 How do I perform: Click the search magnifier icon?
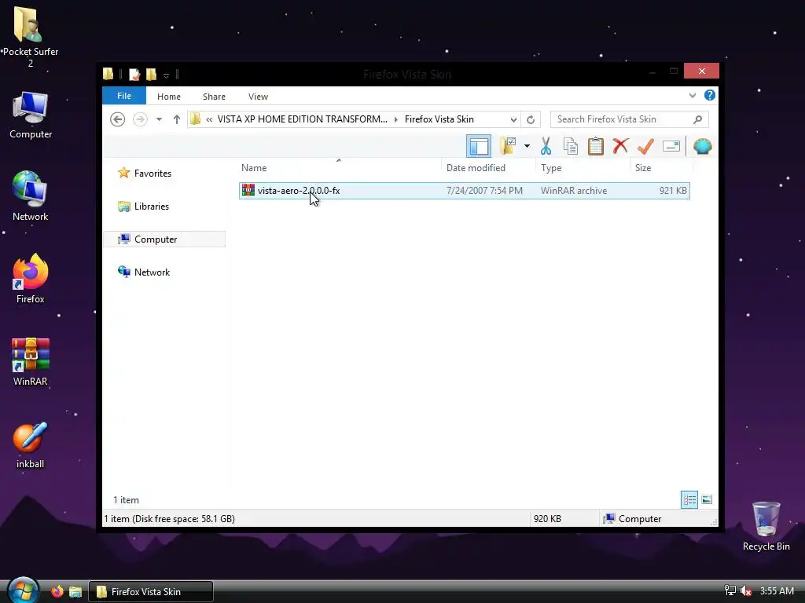[x=697, y=119]
